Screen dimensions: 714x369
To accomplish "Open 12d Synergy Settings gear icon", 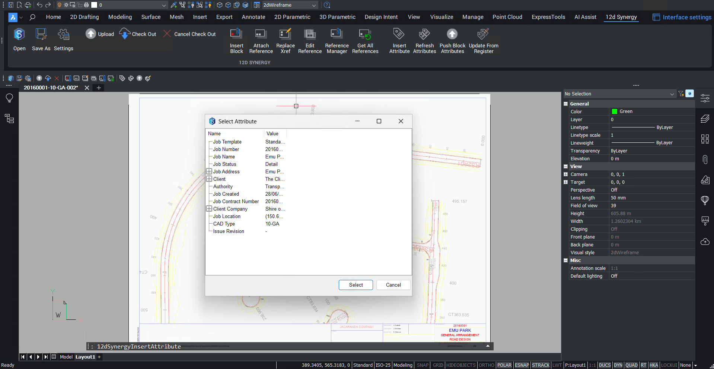I will point(63,35).
